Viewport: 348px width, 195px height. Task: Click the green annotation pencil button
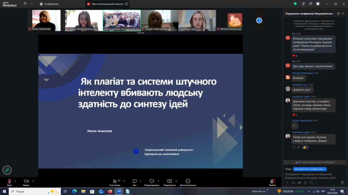[7, 170]
